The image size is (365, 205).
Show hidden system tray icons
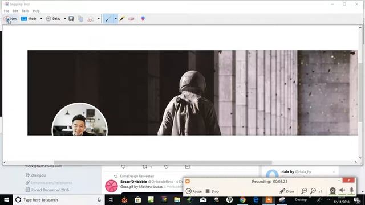click(x=328, y=200)
